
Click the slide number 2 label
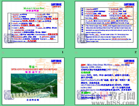(136, 52)
